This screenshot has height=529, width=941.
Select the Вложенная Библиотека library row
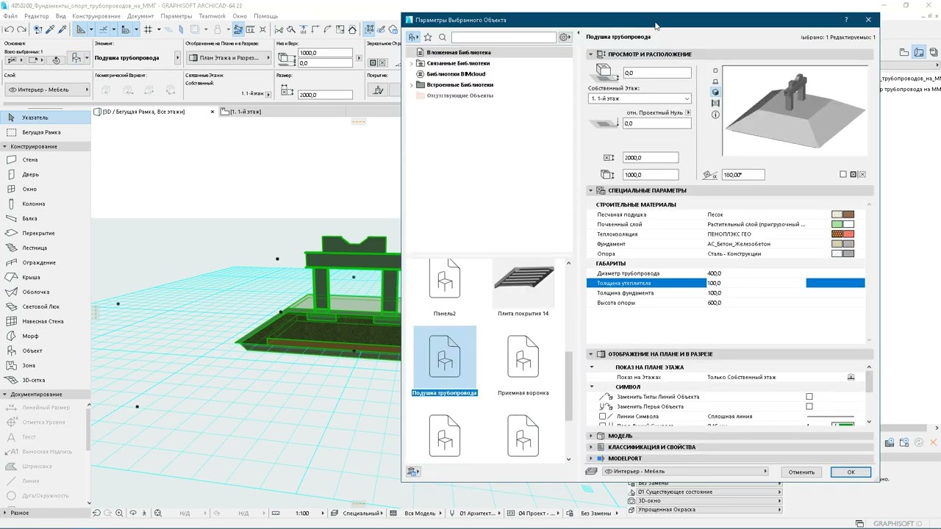coord(490,53)
